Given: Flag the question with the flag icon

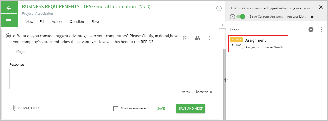Looking at the screenshot, I should click(x=186, y=38).
